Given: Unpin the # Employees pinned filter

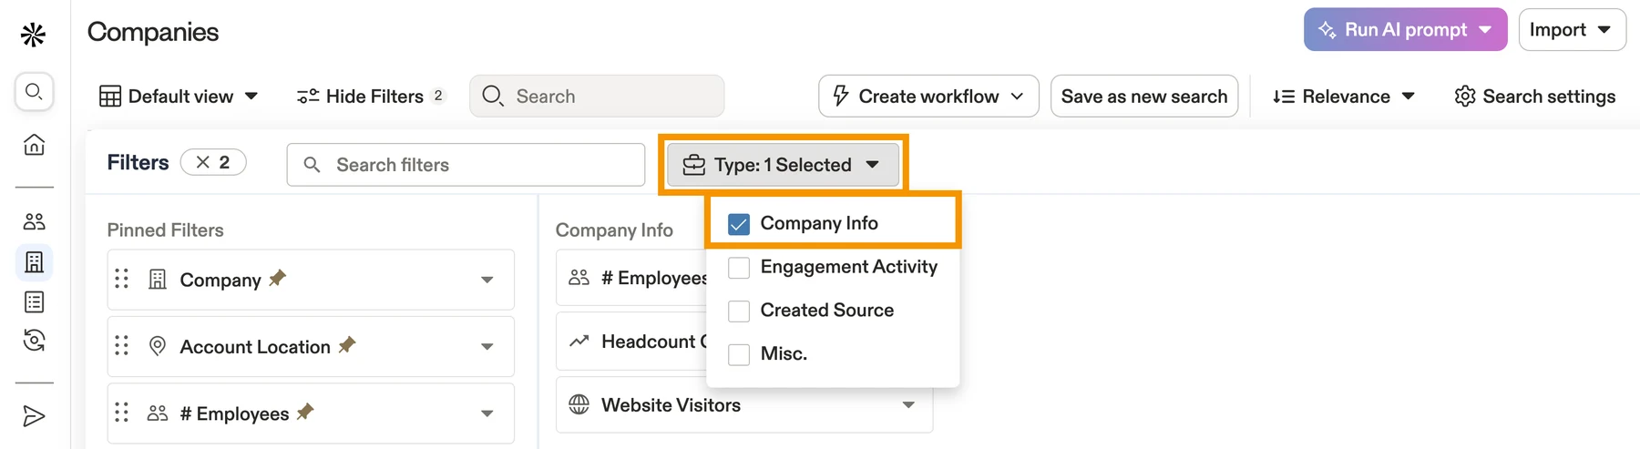Looking at the screenshot, I should 305,412.
